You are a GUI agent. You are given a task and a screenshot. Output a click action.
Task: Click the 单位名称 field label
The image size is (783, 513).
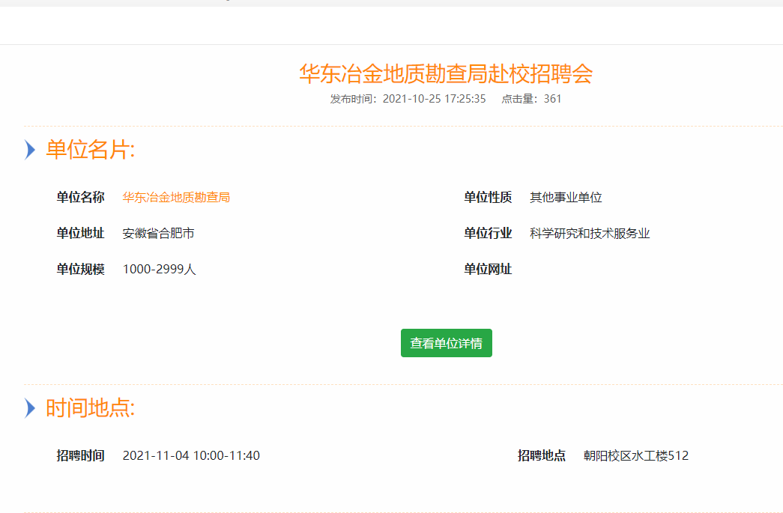click(80, 198)
